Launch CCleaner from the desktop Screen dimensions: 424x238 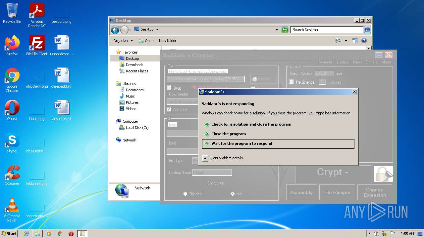(x=12, y=175)
